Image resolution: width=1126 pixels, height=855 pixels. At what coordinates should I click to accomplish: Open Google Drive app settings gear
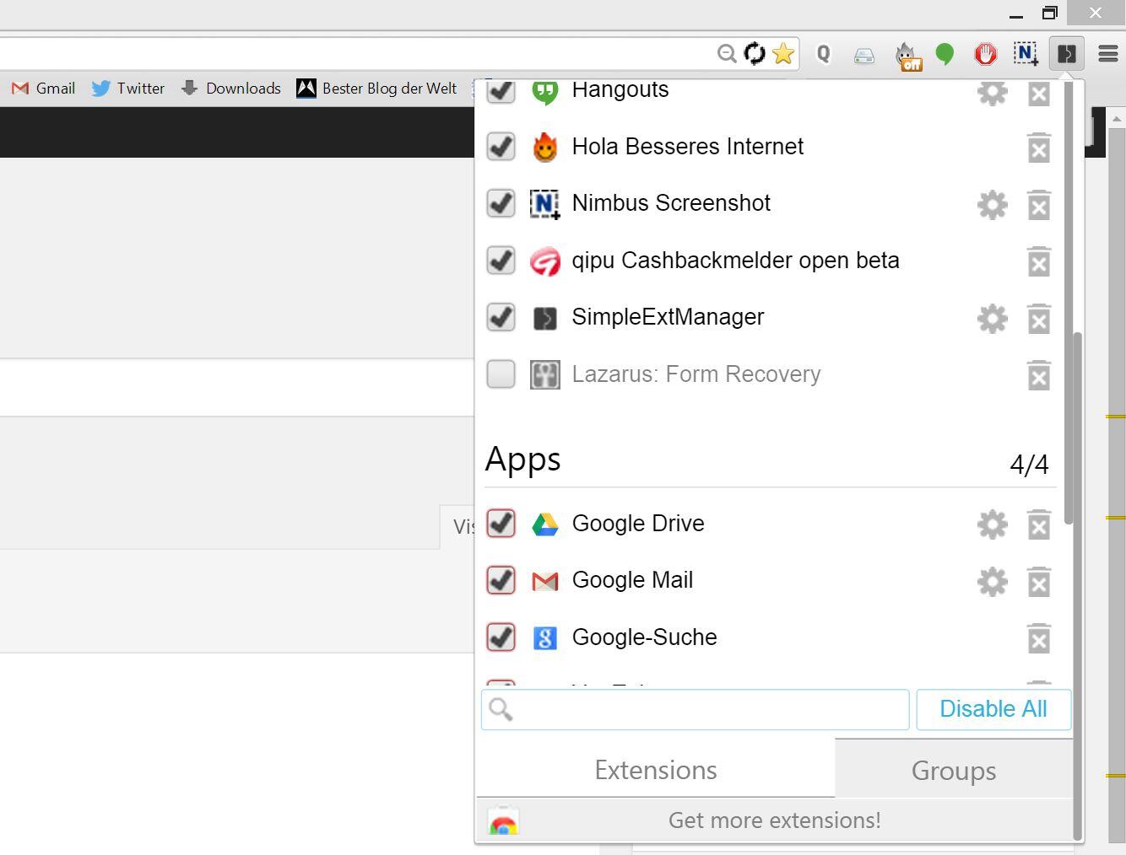tap(992, 524)
